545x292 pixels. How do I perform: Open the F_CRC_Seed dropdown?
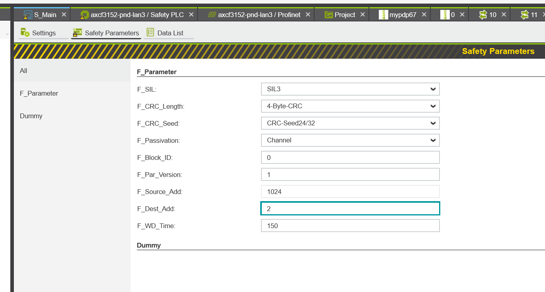(350, 123)
